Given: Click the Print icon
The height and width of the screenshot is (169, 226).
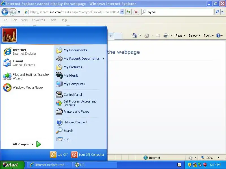Looking at the screenshot, I should [x=166, y=35].
